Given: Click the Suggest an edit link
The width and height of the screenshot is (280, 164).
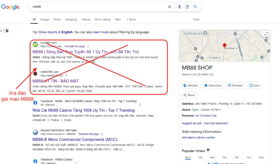Looking at the screenshot, I should 191,123.
